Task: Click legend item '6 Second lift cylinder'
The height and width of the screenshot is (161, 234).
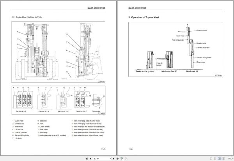Action: click(21, 136)
